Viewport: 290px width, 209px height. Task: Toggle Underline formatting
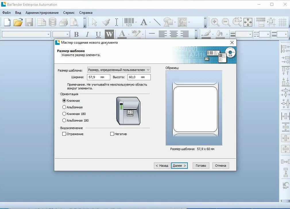click(x=98, y=34)
